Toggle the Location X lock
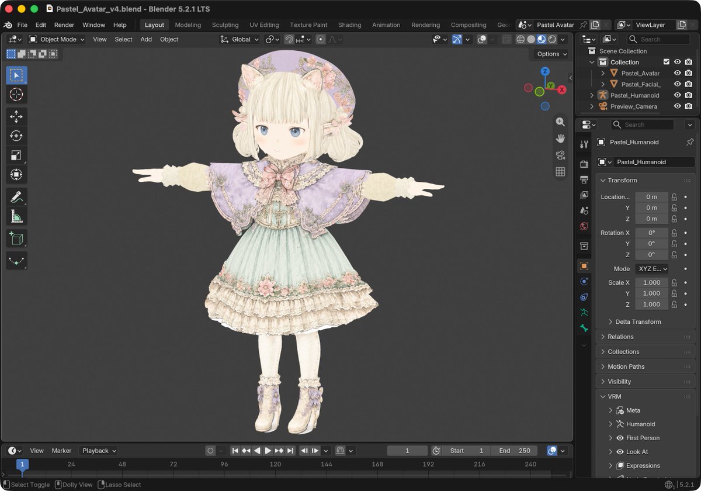 [674, 197]
